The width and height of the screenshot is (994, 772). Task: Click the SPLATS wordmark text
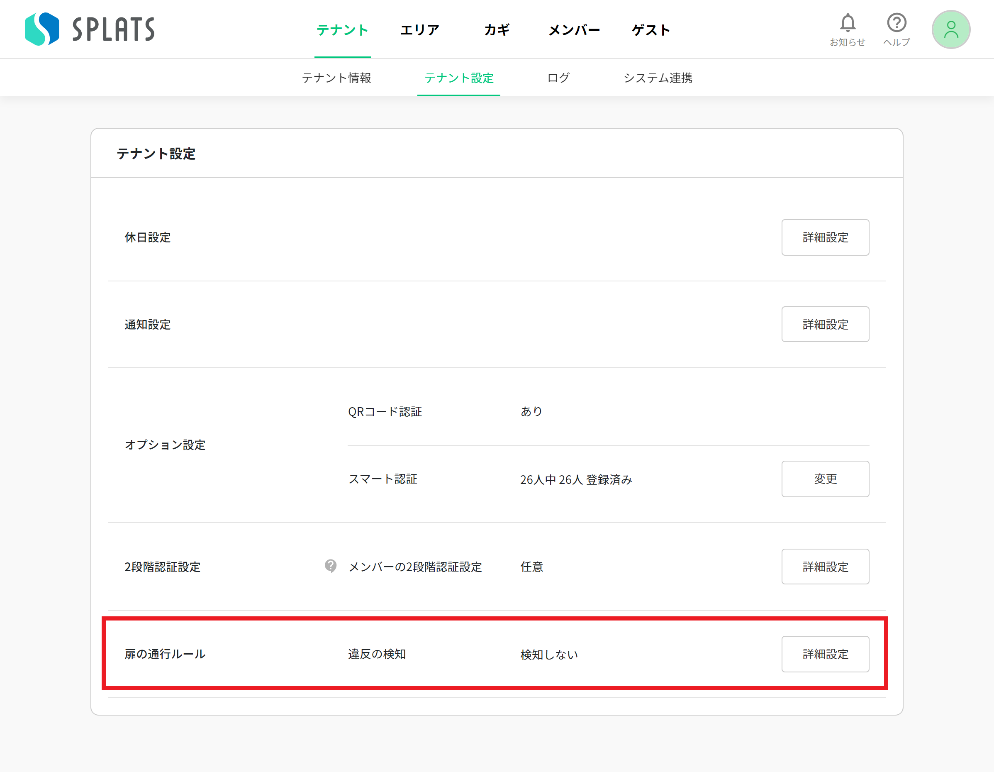coord(113,29)
